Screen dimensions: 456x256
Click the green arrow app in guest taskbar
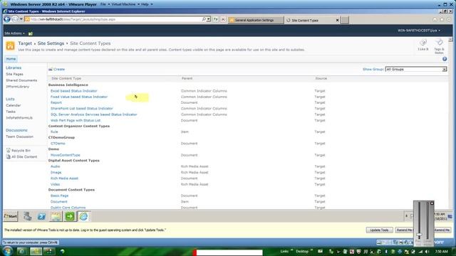point(70,216)
